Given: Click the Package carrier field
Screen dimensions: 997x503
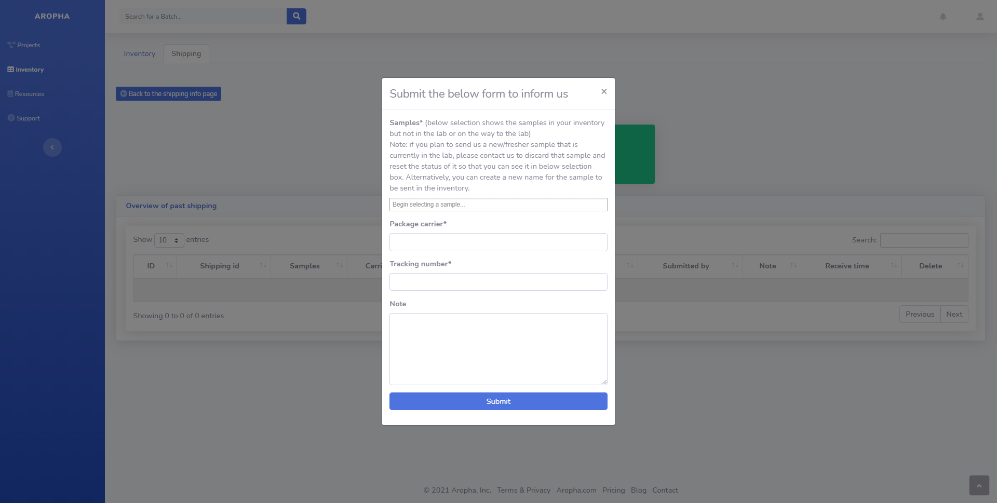Looking at the screenshot, I should (x=498, y=242).
